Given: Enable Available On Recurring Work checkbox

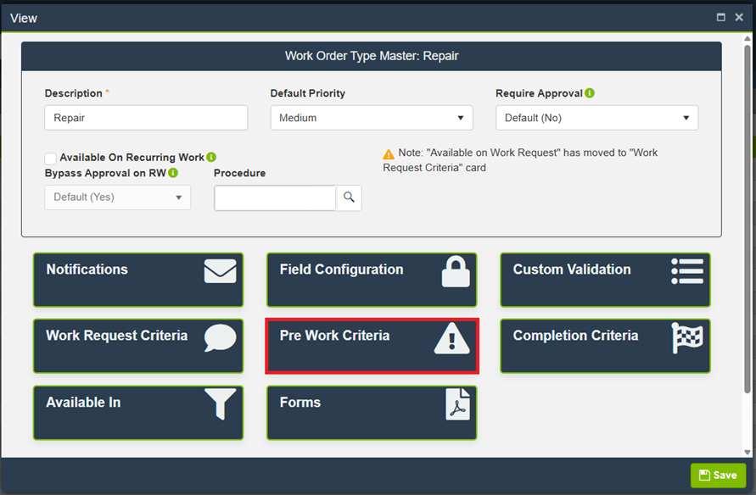Looking at the screenshot, I should (51, 159).
